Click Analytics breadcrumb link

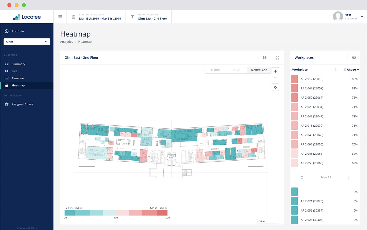[x=66, y=42]
